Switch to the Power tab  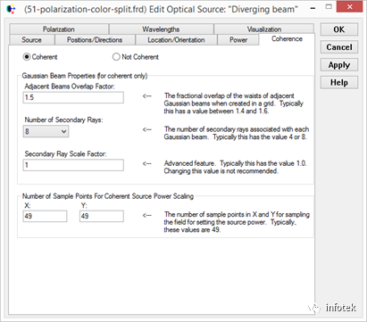238,40
